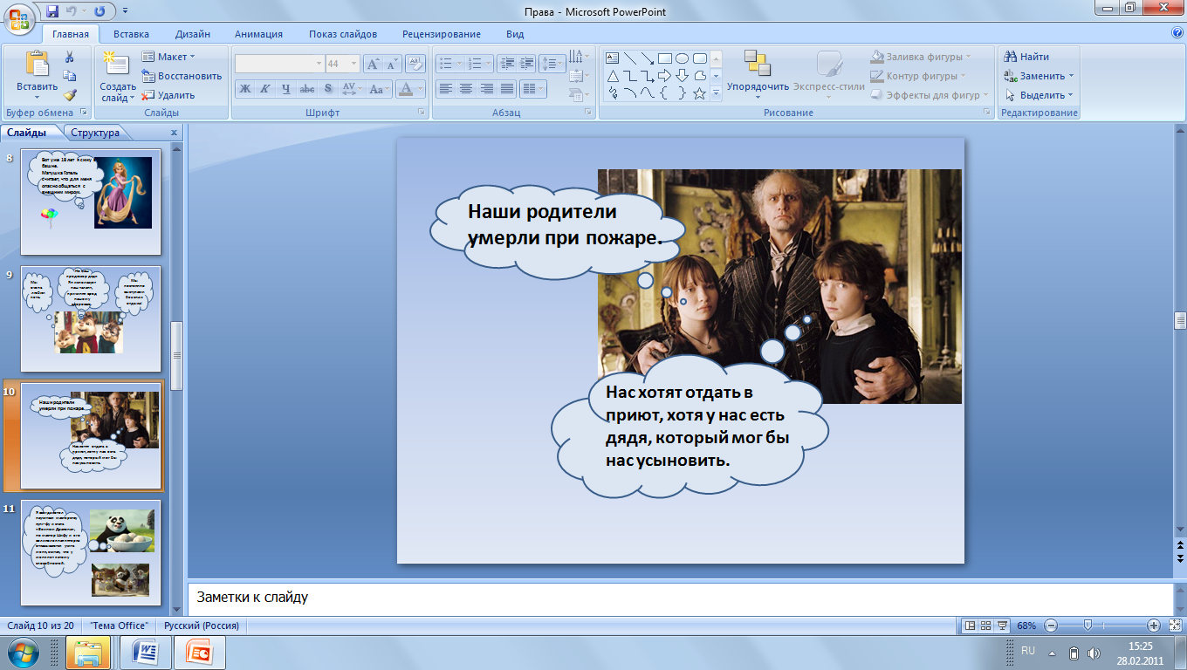Start slideshow from status bar icon
The image size is (1187, 670).
point(1003,626)
